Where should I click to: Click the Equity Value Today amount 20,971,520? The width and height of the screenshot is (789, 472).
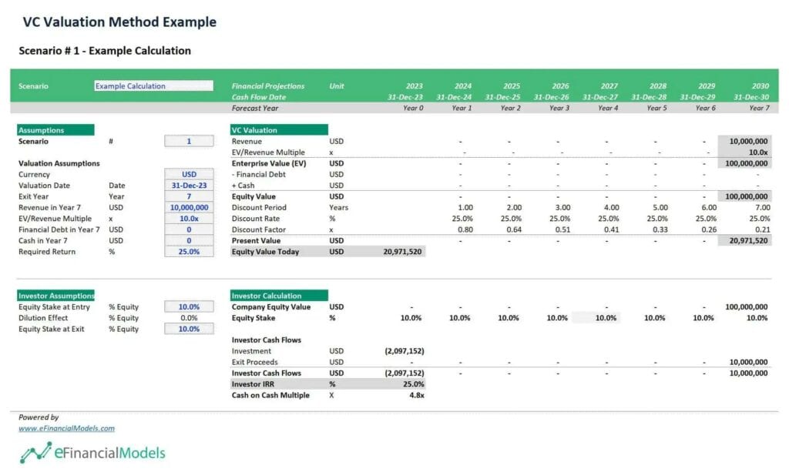click(402, 252)
